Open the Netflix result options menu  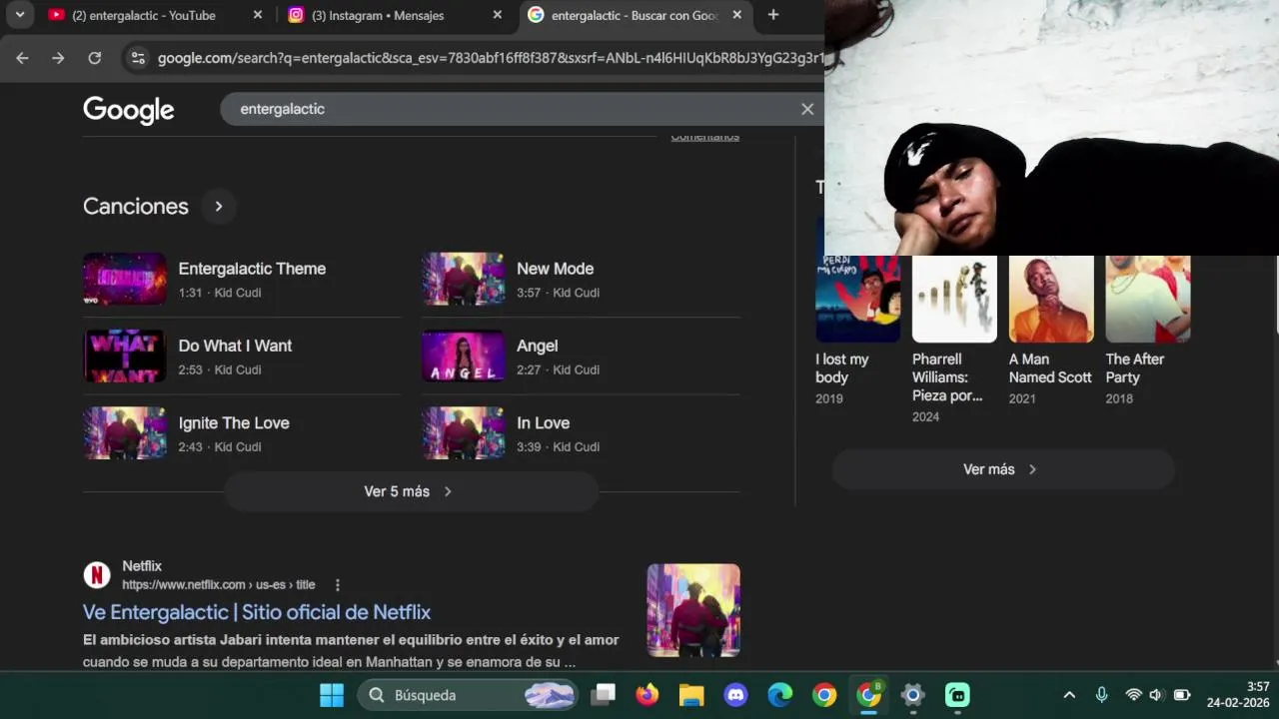(x=337, y=585)
